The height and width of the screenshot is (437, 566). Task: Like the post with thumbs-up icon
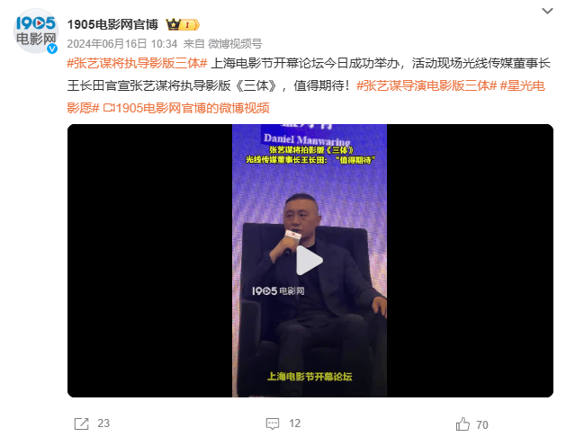tap(463, 424)
